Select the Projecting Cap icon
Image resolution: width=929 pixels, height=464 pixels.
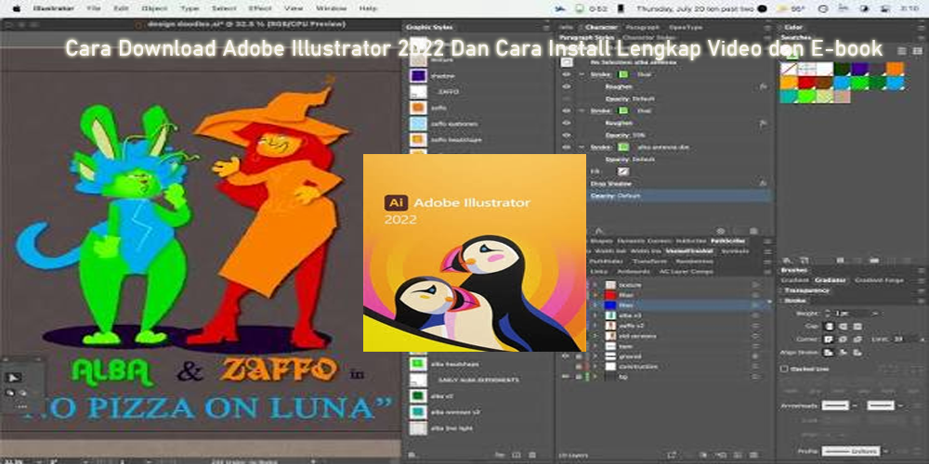point(857,326)
